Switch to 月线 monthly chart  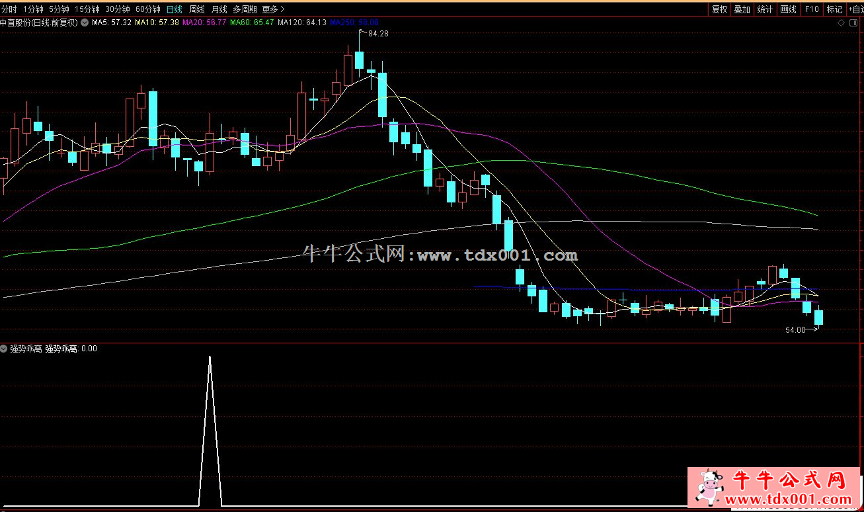[x=219, y=9]
